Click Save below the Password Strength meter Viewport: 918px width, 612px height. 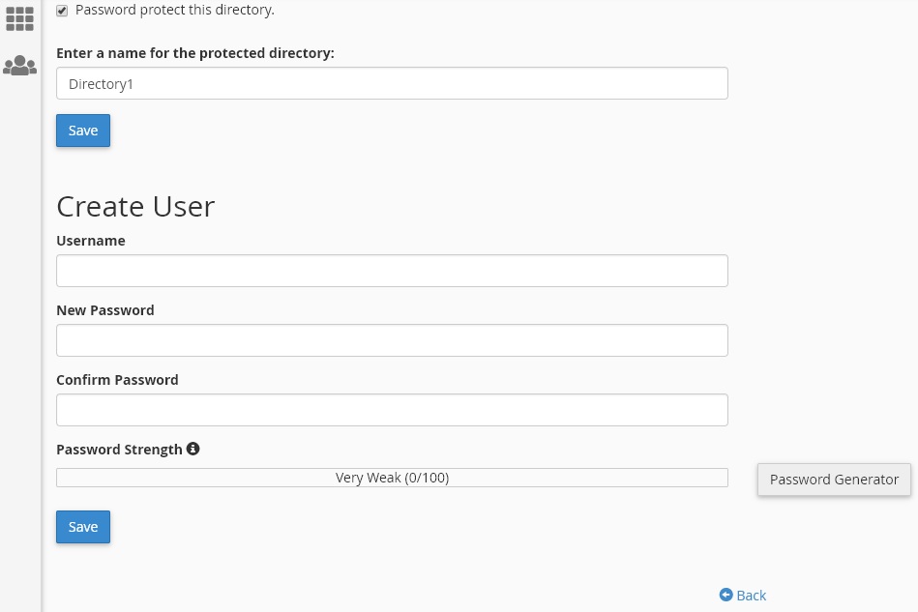click(83, 527)
